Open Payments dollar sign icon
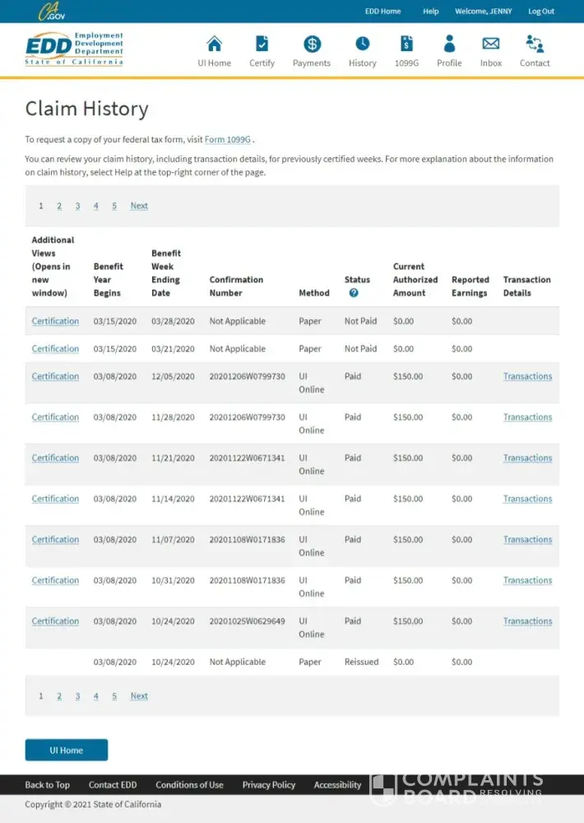This screenshot has width=584, height=823. point(312,44)
